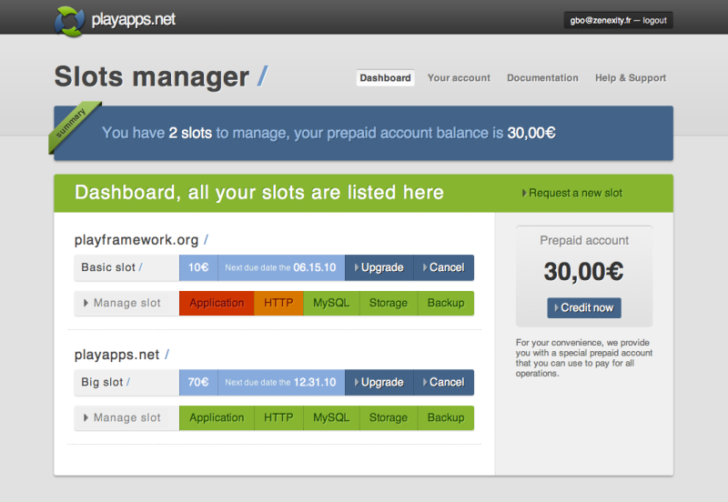This screenshot has width=728, height=502.
Task: Select orange HTTP status for playframework.org
Action: point(278,303)
